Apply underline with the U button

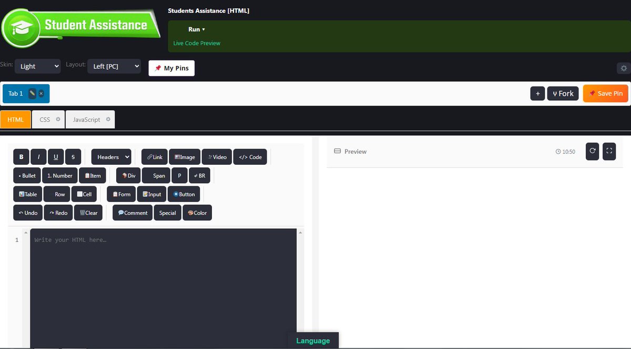coord(56,157)
